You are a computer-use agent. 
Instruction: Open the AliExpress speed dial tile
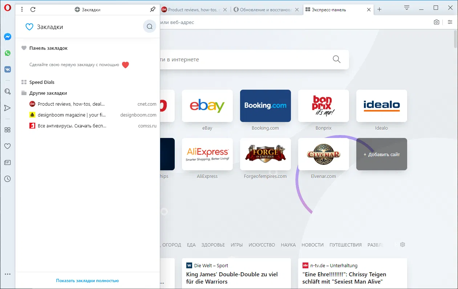tap(207, 154)
